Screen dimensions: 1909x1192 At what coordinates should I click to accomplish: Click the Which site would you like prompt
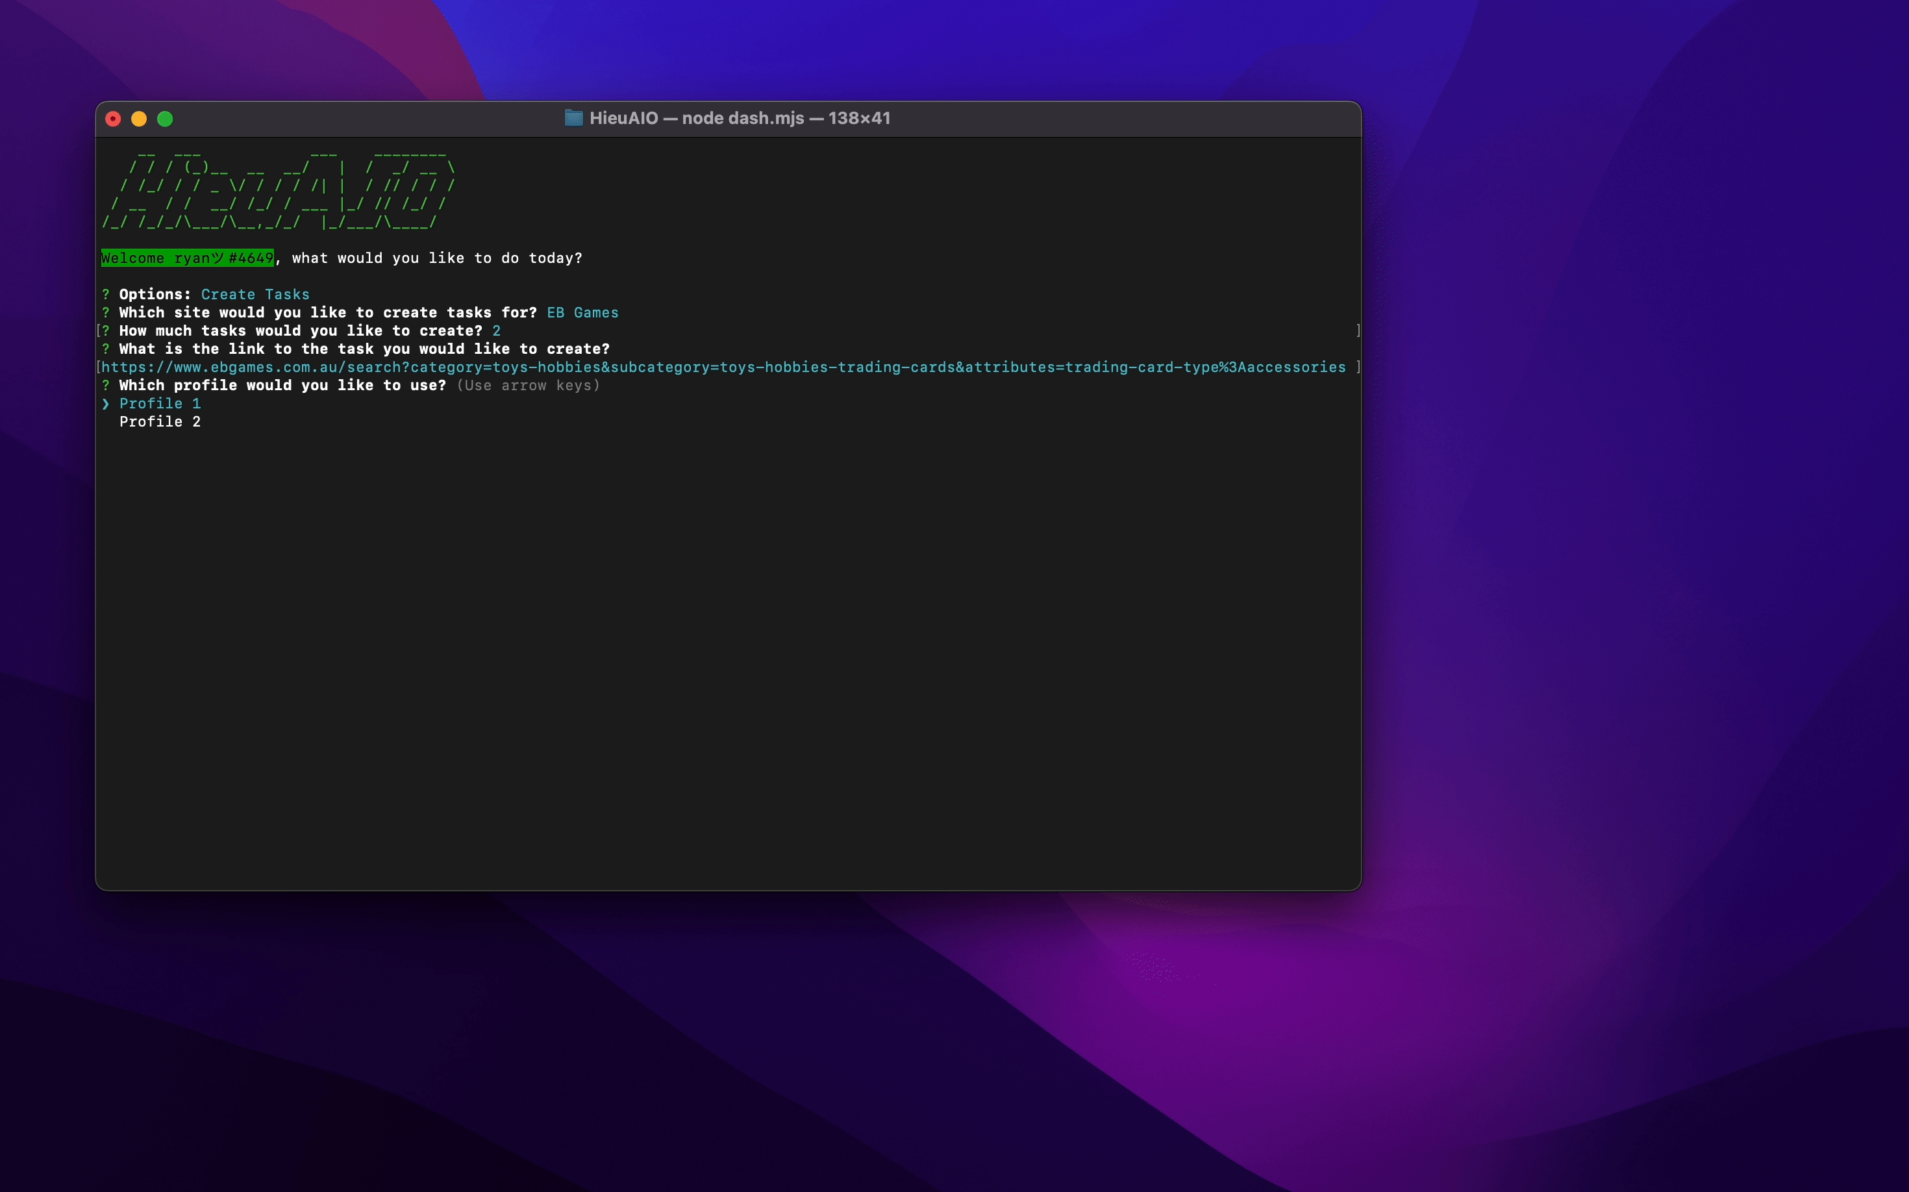[x=327, y=313]
